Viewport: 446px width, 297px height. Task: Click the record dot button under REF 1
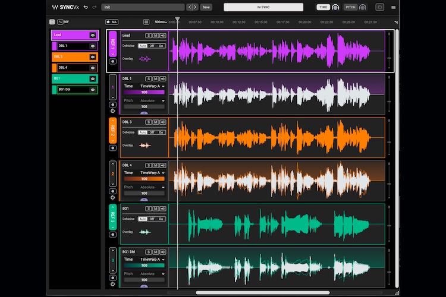pyautogui.click(x=113, y=61)
